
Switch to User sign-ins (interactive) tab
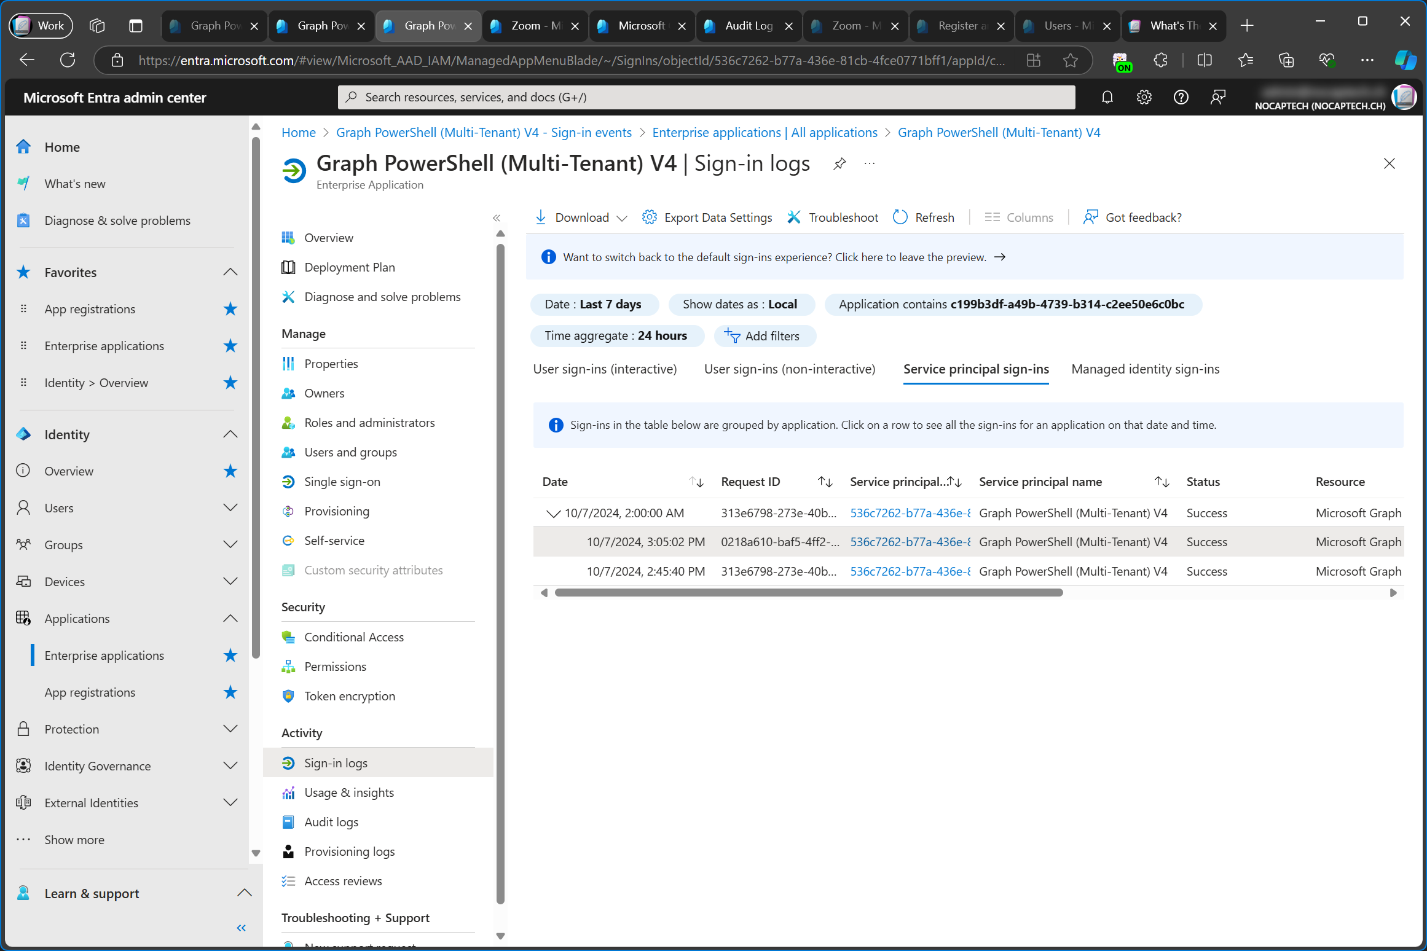coord(605,369)
